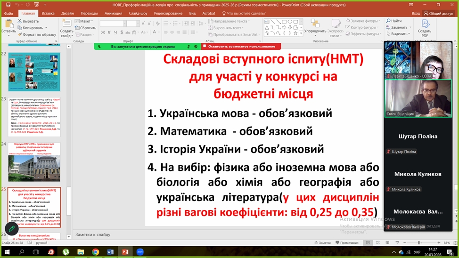
Task: Open Find (Найти) in the ribbon
Action: click(394, 21)
